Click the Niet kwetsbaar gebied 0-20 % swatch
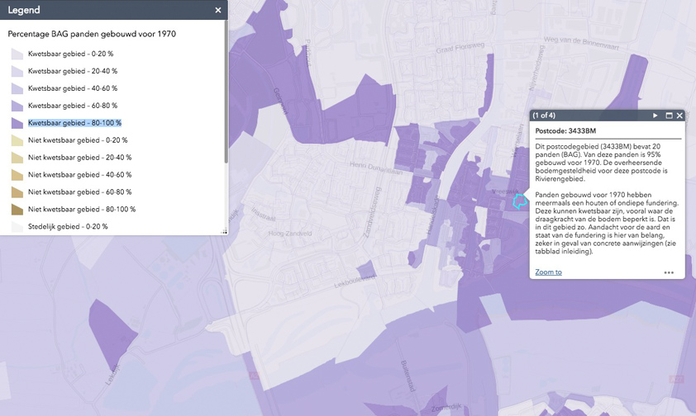696x416 pixels. [x=17, y=140]
